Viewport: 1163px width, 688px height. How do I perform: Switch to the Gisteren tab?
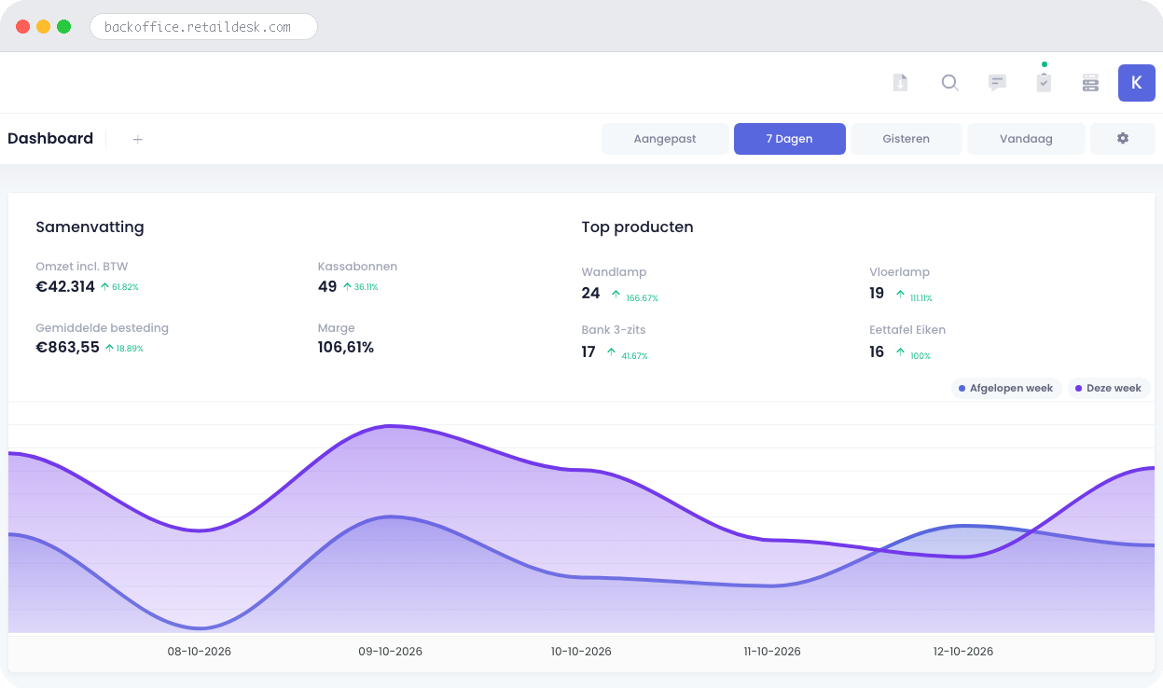point(906,139)
